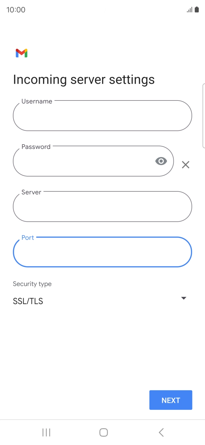
Task: Tap the Back navigation arrow
Action: pos(161,432)
